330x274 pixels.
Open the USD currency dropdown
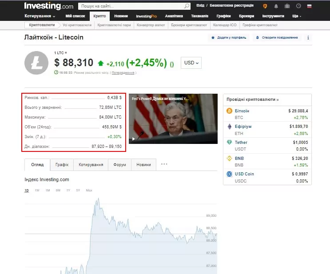[x=191, y=63]
